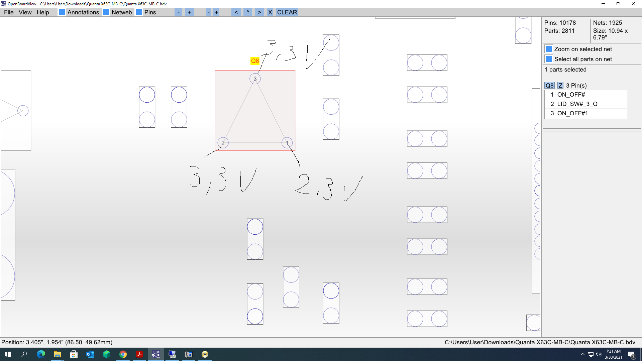Click the X toolbar button
642x361 pixels.
pyautogui.click(x=270, y=12)
